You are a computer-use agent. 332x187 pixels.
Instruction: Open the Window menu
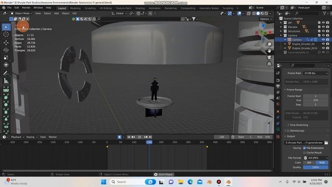pyautogui.click(x=38, y=8)
